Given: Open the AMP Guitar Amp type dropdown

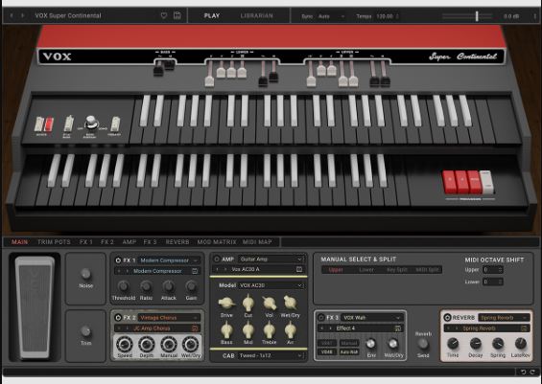Looking at the screenshot, I should pyautogui.click(x=271, y=259).
